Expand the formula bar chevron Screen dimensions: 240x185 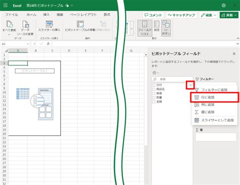(x=237, y=44)
